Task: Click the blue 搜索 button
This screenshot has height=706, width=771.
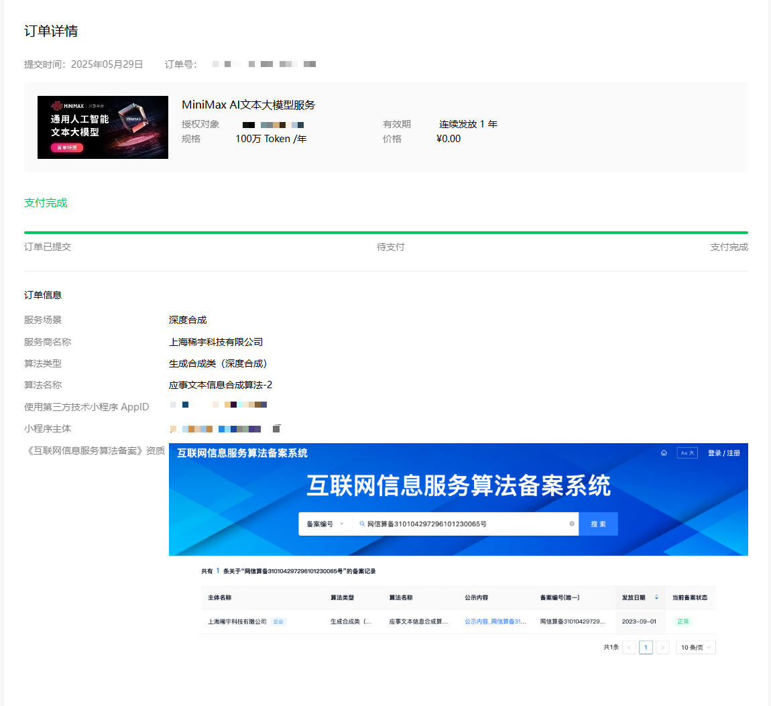Action: 598,524
